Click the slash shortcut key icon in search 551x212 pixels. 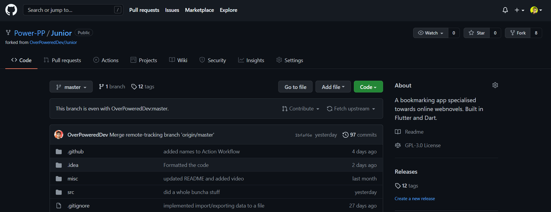coord(118,10)
